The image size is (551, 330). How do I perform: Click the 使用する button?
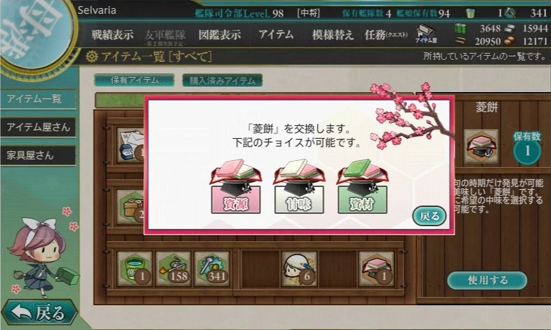pos(487,280)
